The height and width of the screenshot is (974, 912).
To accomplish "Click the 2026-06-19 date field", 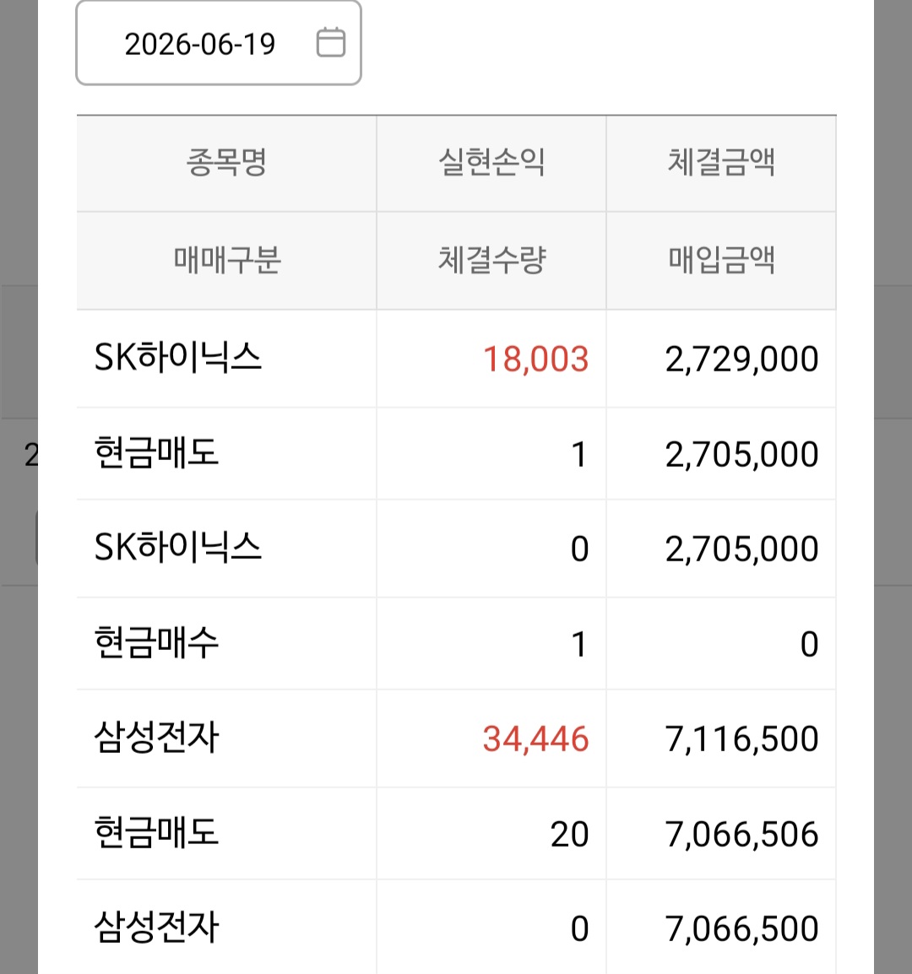I will click(x=218, y=43).
